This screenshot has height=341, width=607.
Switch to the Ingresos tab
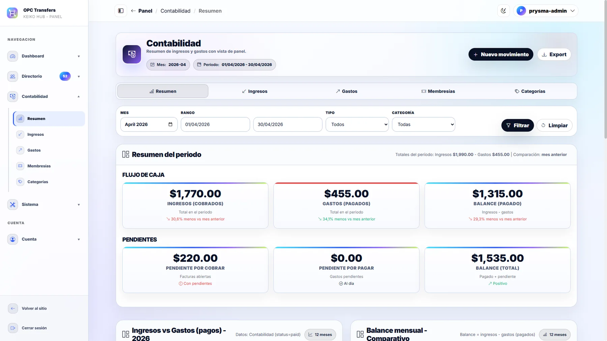pos(255,91)
